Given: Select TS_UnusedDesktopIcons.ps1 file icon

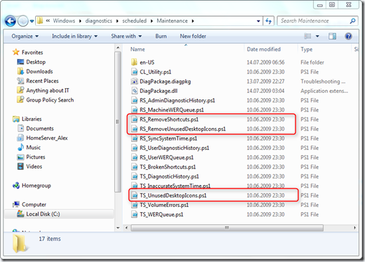Looking at the screenshot, I should 134,196.
